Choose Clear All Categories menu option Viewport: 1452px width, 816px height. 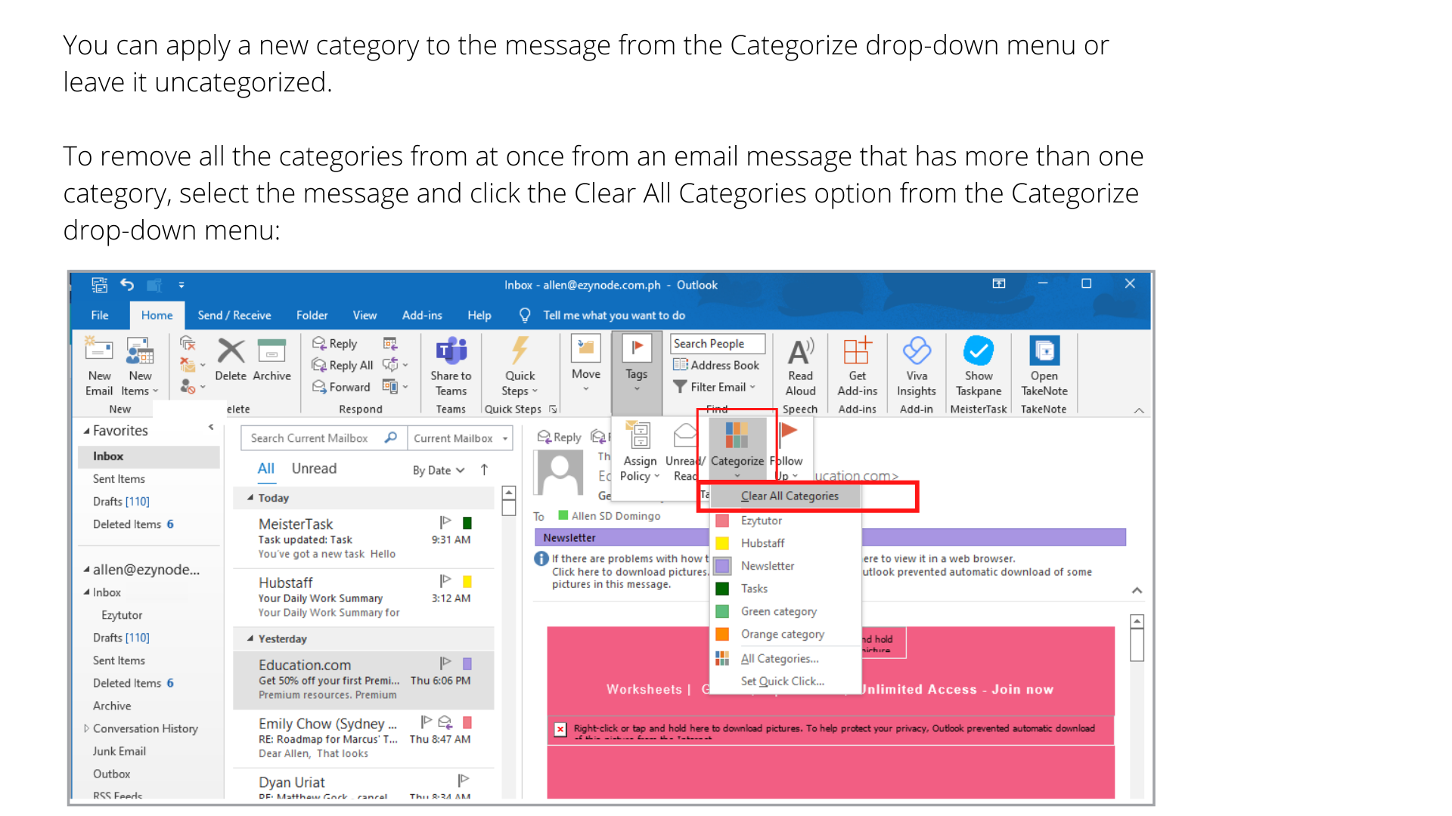pos(789,496)
